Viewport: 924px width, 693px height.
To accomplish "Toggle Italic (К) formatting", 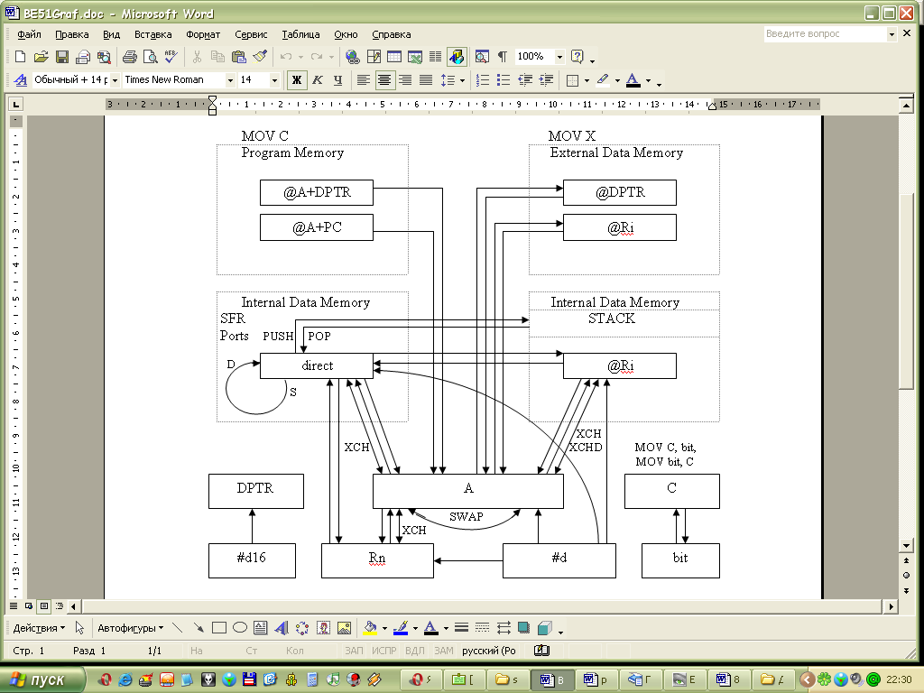I will (x=318, y=79).
